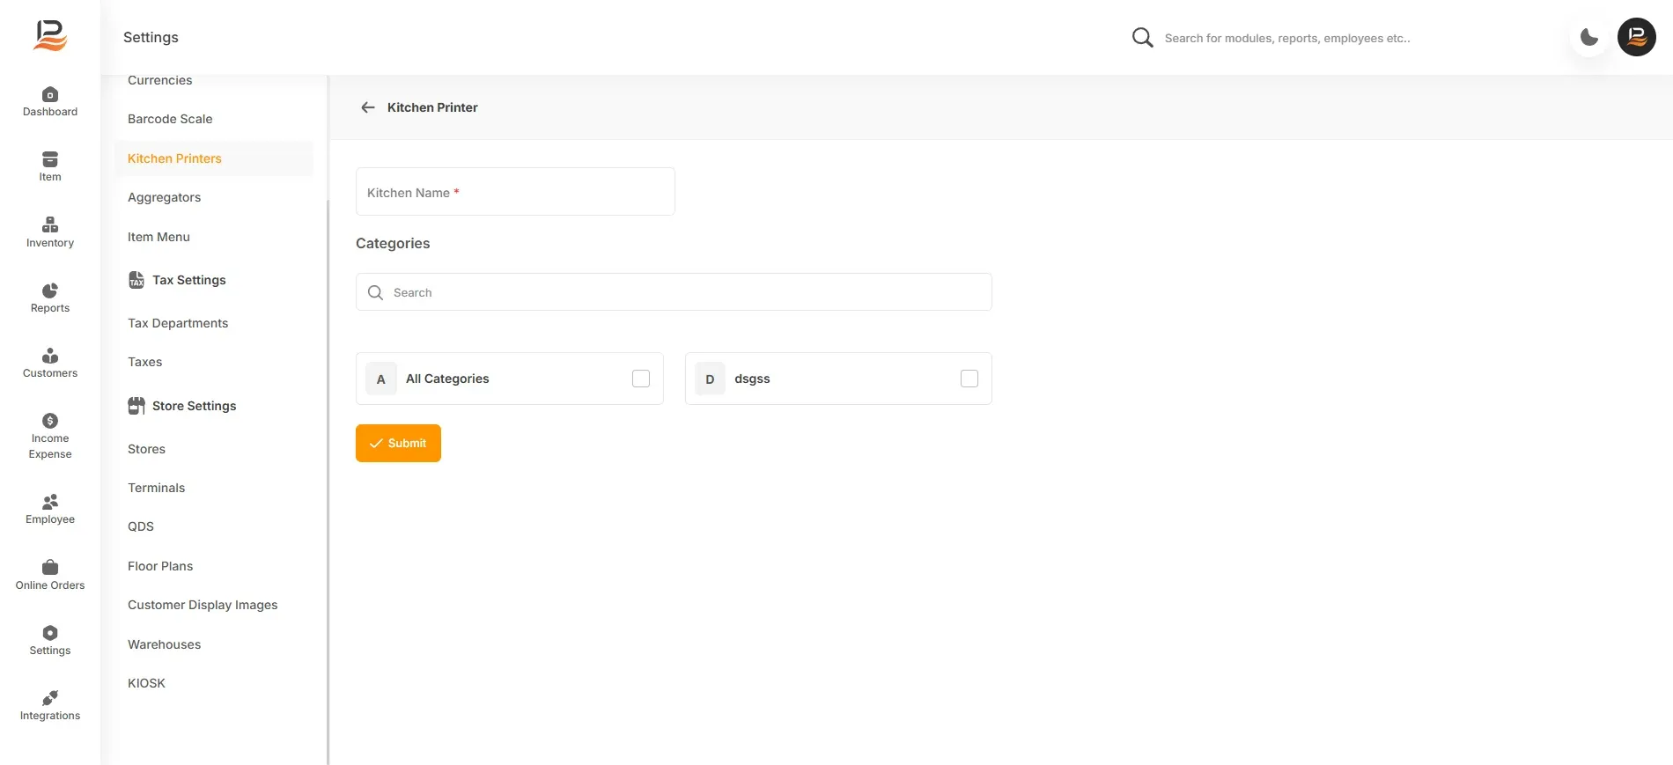Focus the global modules search field
This screenshot has height=765, width=1673.
click(1287, 38)
